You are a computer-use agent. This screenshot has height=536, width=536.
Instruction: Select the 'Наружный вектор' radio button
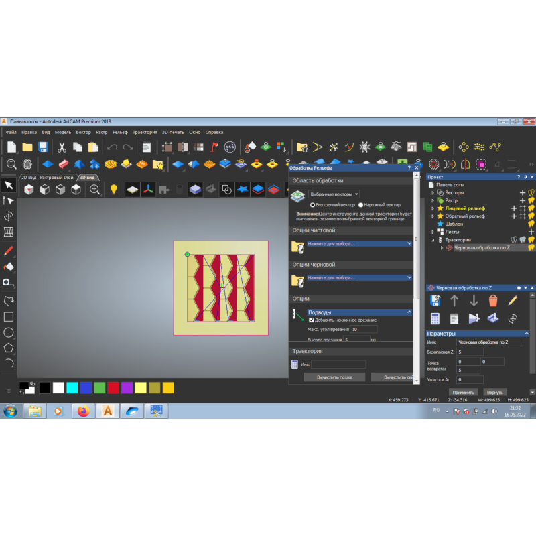pyautogui.click(x=361, y=205)
